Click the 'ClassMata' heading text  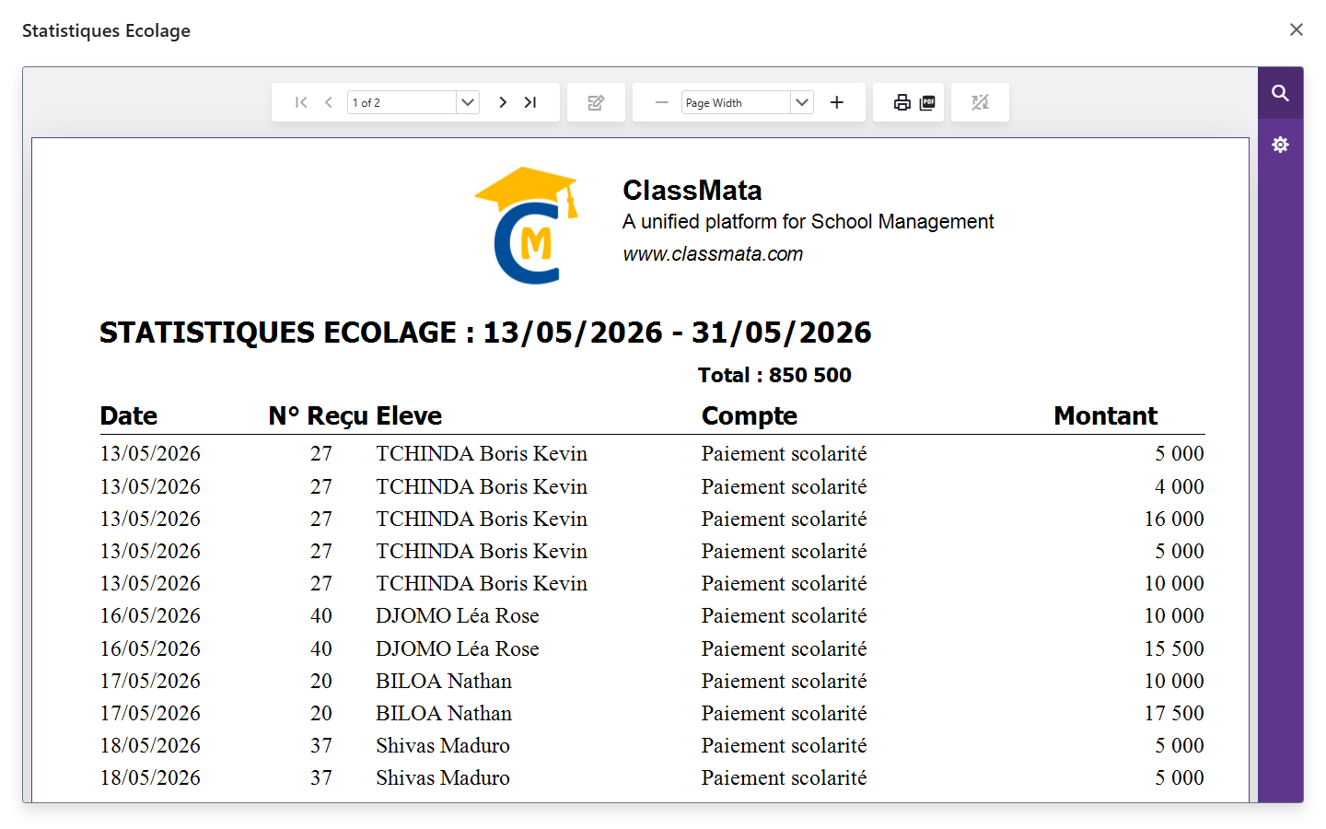(692, 190)
